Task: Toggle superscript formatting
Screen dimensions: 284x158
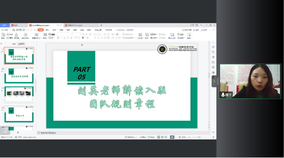Action: [76, 38]
